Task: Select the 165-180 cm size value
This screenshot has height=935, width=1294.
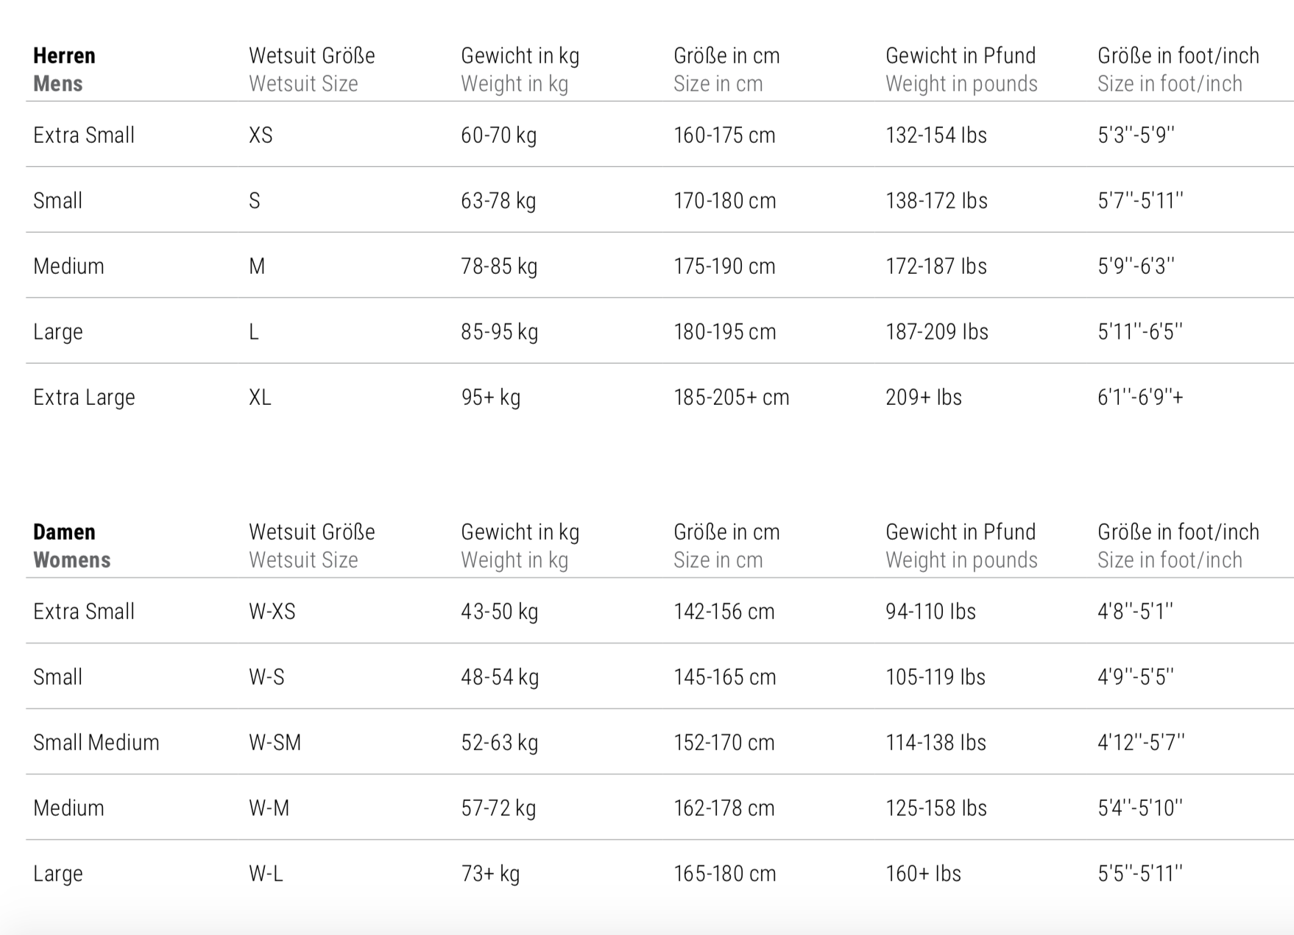Action: [x=724, y=874]
